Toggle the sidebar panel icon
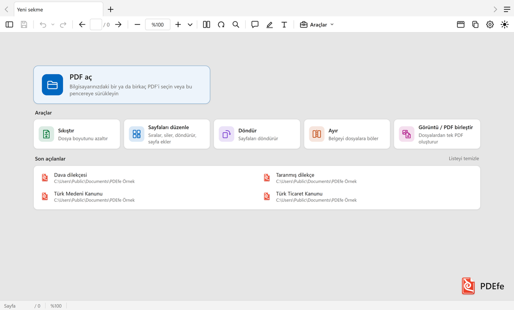 (9, 24)
